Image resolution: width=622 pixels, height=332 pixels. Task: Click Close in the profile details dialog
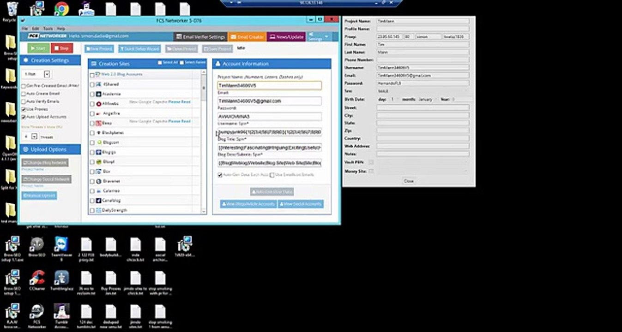click(x=409, y=181)
